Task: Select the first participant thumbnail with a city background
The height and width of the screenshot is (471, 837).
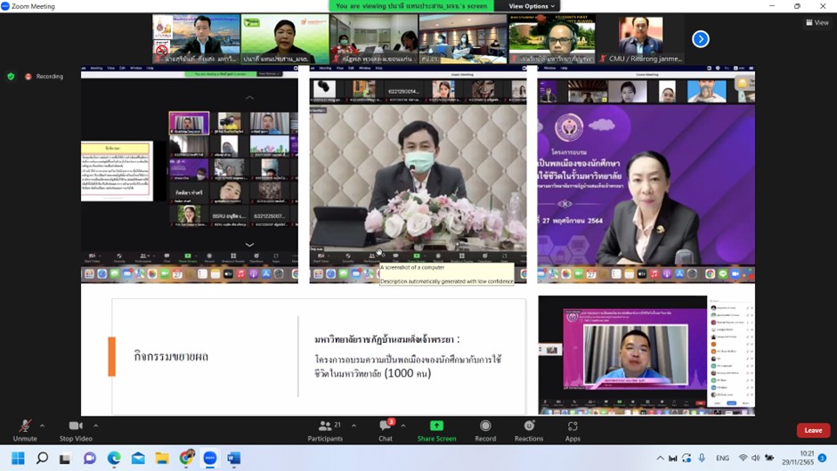Action: coord(196,39)
